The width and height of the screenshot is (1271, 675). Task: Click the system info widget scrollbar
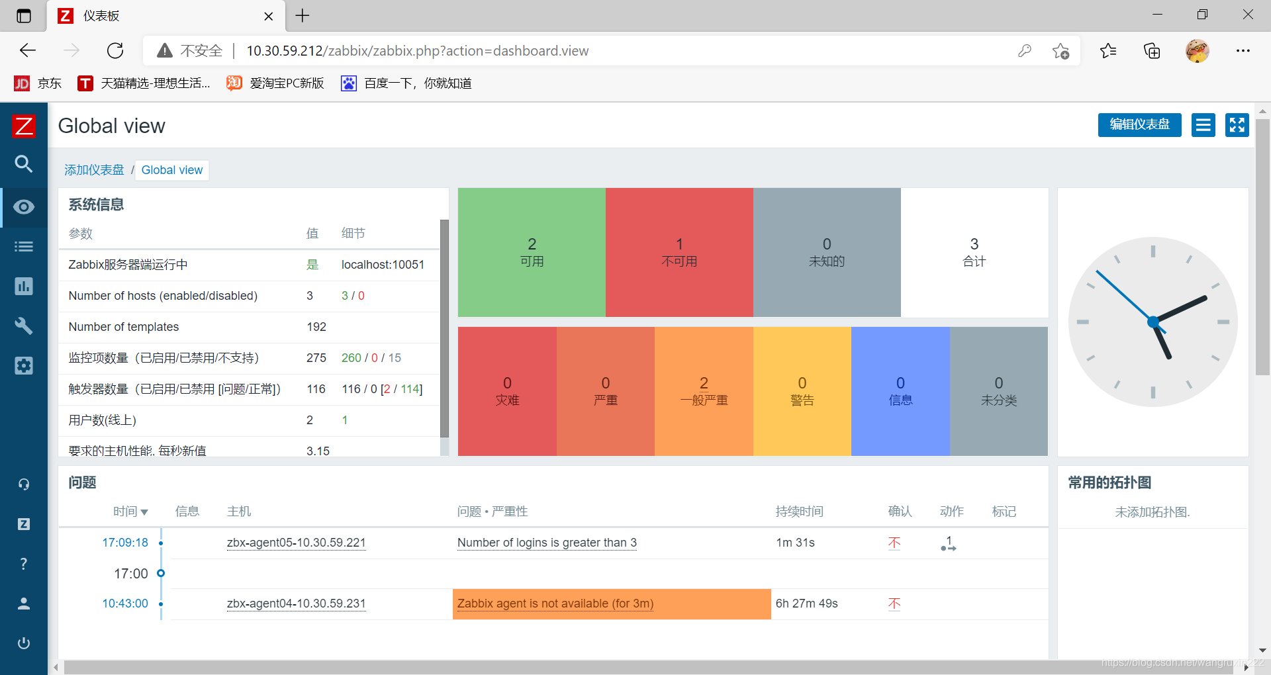coord(444,328)
